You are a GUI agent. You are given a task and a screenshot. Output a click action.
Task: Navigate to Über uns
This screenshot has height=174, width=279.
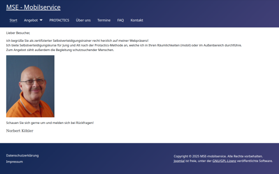(x=83, y=20)
